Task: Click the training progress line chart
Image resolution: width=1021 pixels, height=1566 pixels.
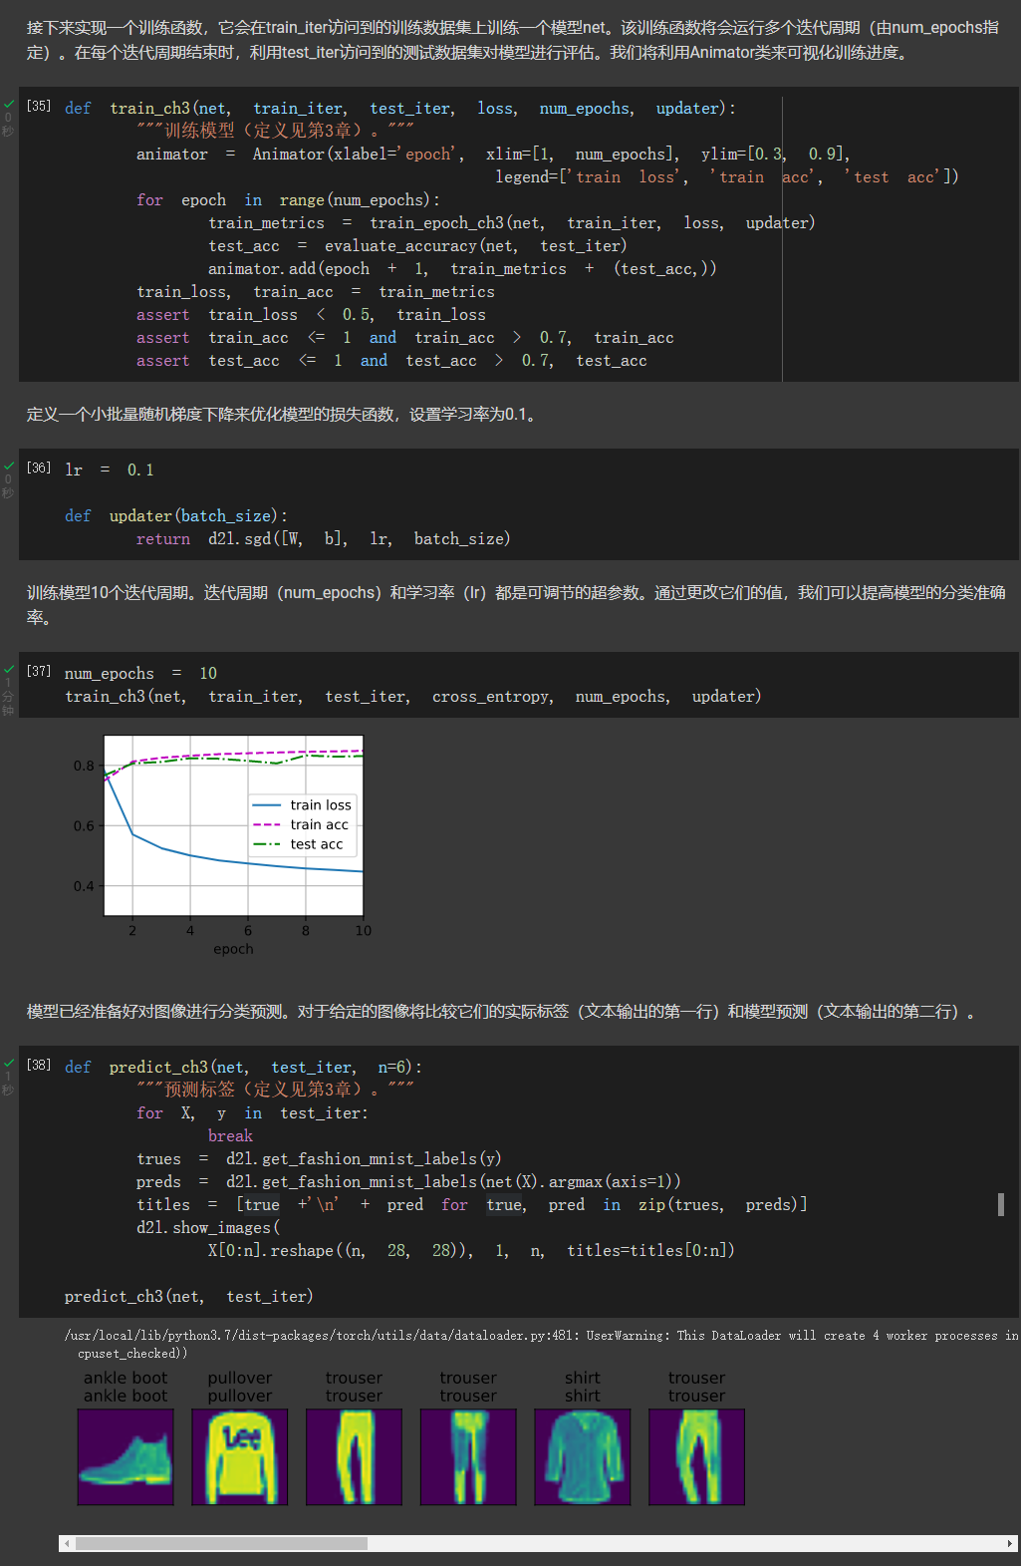Action: pos(234,825)
